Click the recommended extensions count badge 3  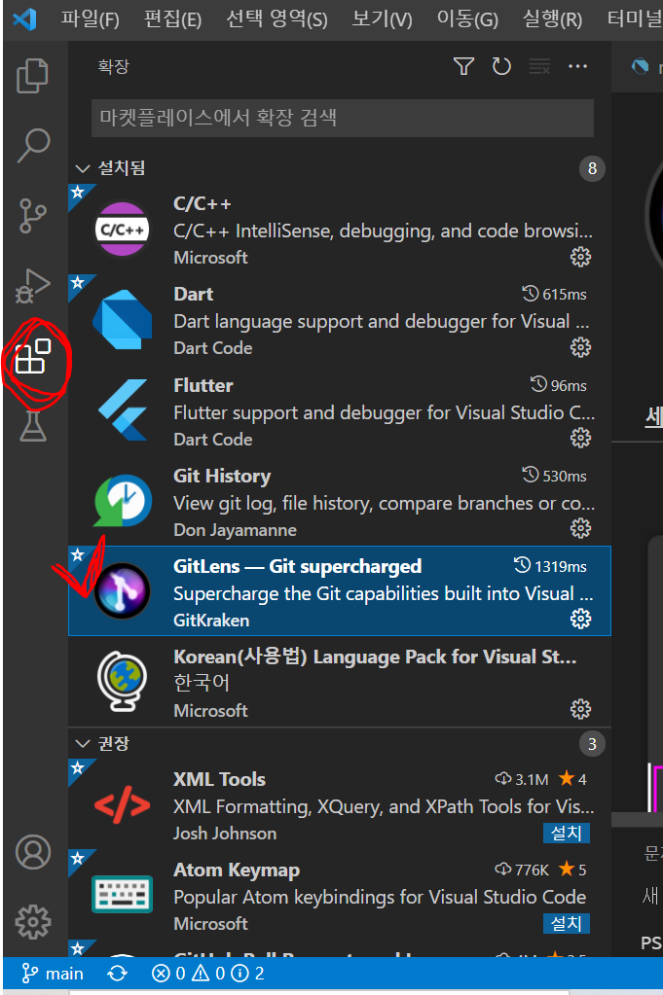[x=592, y=744]
